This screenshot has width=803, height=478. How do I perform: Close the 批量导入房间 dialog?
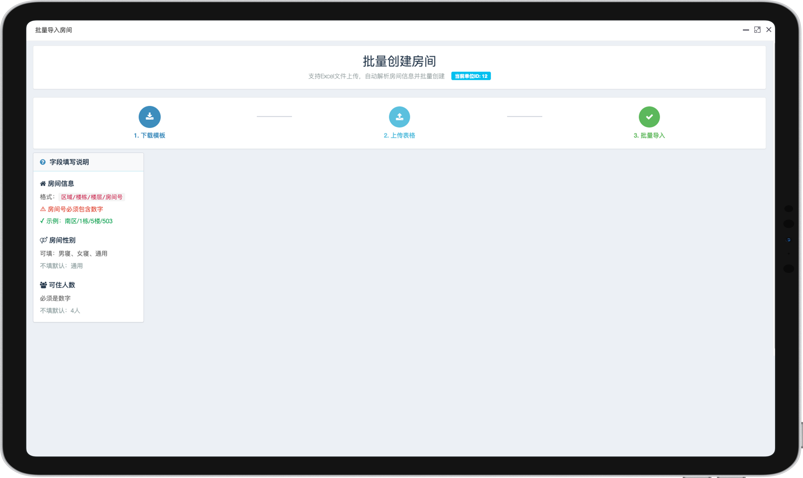[x=769, y=30]
